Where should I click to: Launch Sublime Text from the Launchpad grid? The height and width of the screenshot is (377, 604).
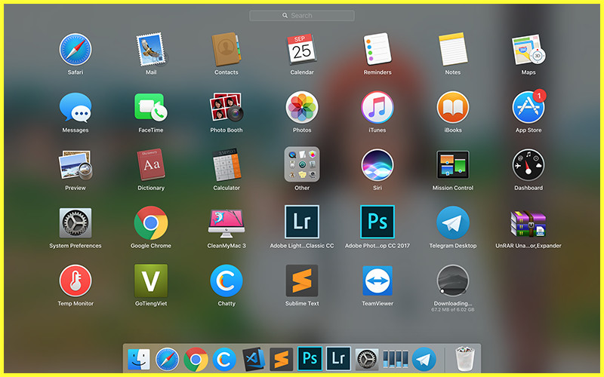click(x=301, y=280)
